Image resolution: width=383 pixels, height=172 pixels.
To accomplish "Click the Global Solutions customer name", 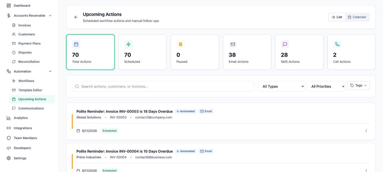I will 89,117.
